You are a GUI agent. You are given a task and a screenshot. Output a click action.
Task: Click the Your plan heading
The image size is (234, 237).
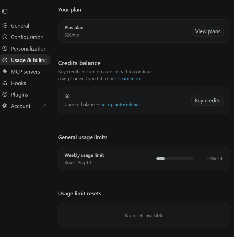coord(69,10)
